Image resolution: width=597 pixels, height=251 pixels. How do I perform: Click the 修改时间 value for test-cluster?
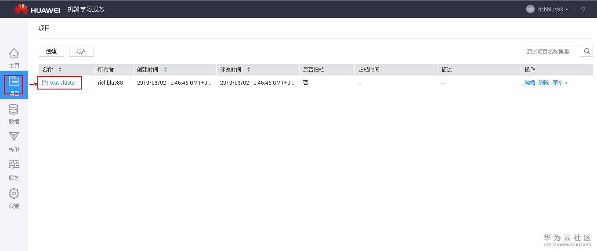[257, 82]
